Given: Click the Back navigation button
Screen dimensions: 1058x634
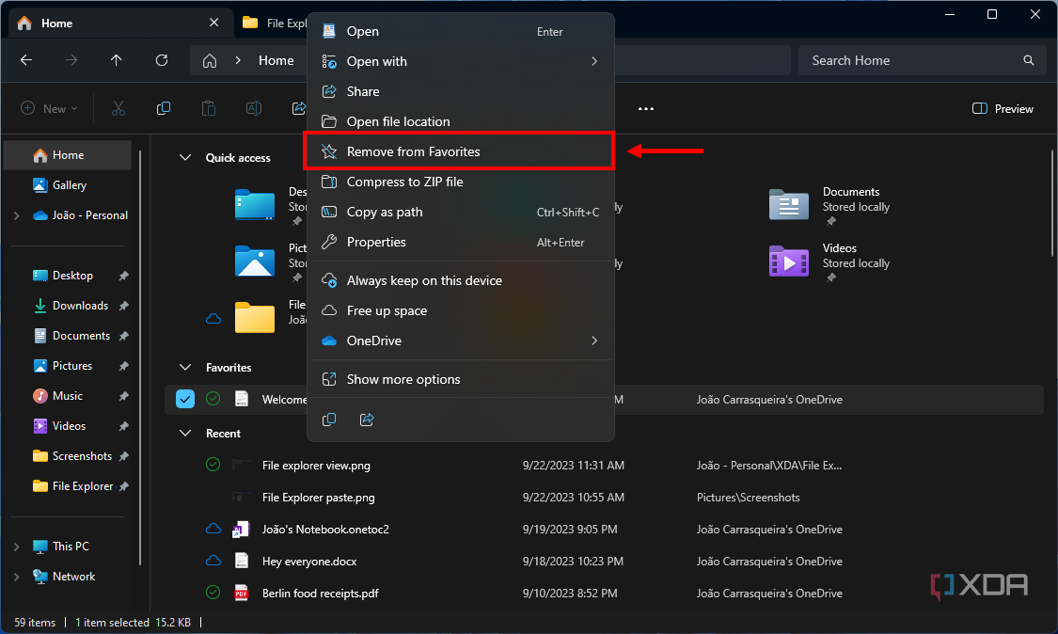Looking at the screenshot, I should (25, 60).
